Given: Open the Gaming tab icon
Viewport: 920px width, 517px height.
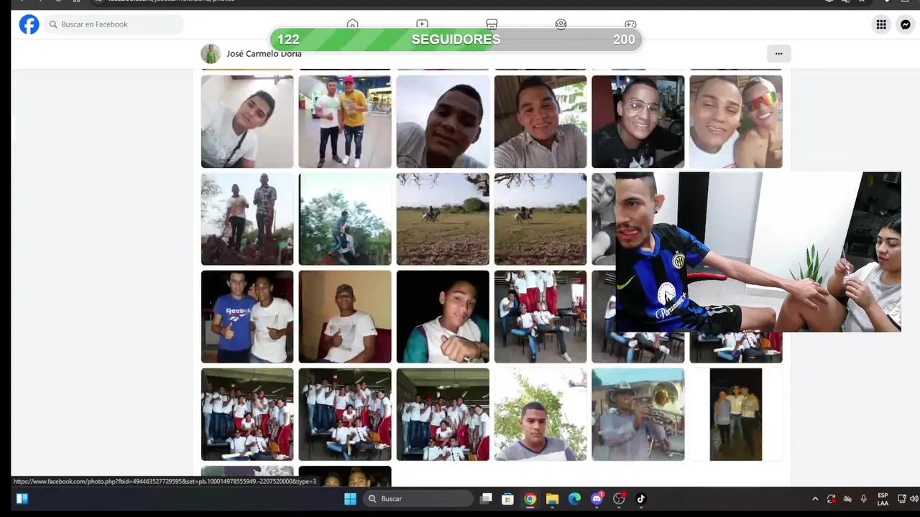Looking at the screenshot, I should 630,24.
